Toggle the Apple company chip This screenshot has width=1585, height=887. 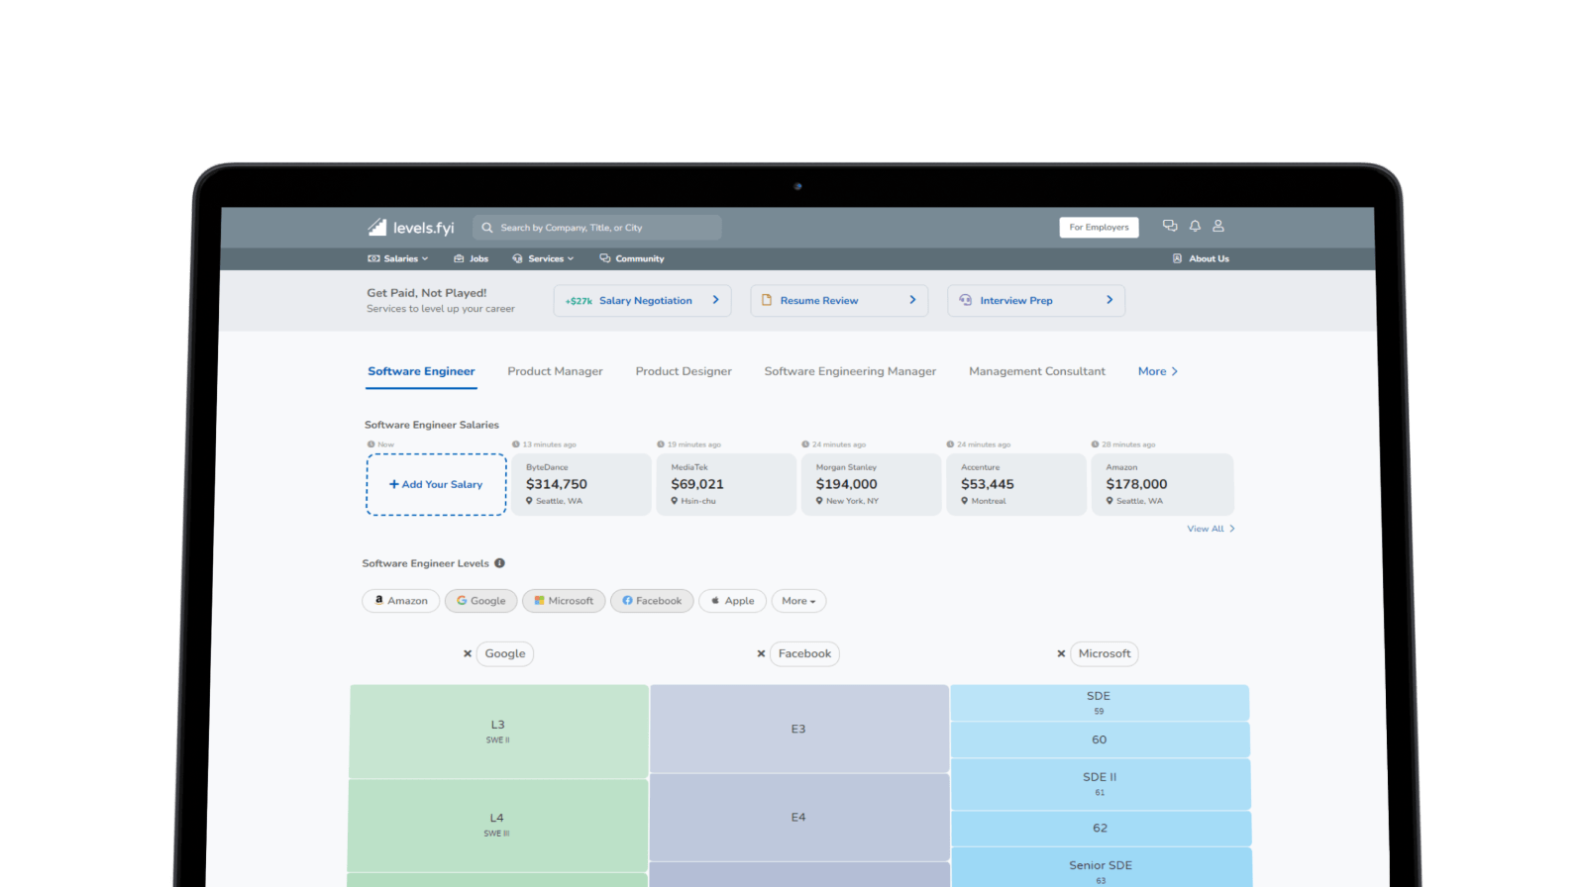point(732,601)
